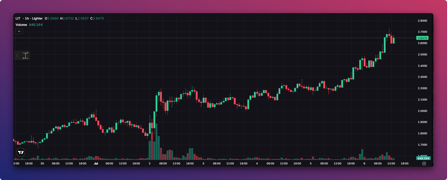447x180 pixels.
Task: Click the 848.16K value beside Volume
Action: click(36, 25)
